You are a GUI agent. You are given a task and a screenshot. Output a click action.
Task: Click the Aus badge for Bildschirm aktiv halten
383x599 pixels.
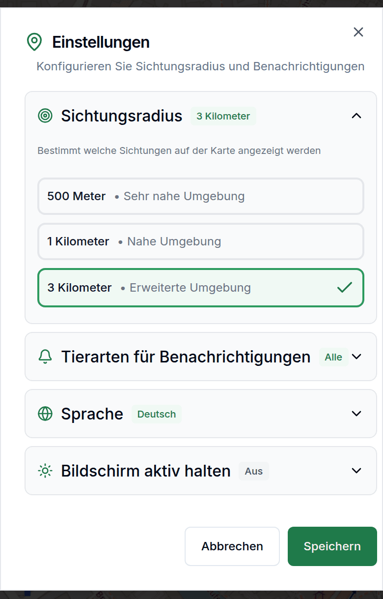(253, 471)
